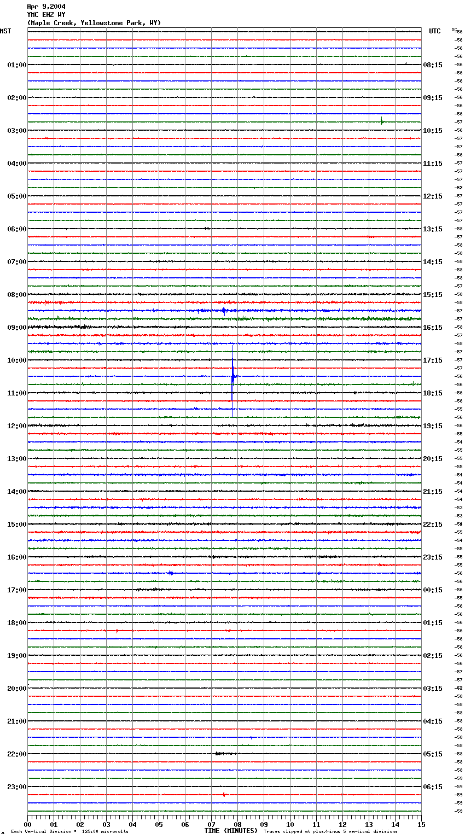Select the MST time label '12:00'

pyautogui.click(x=17, y=426)
